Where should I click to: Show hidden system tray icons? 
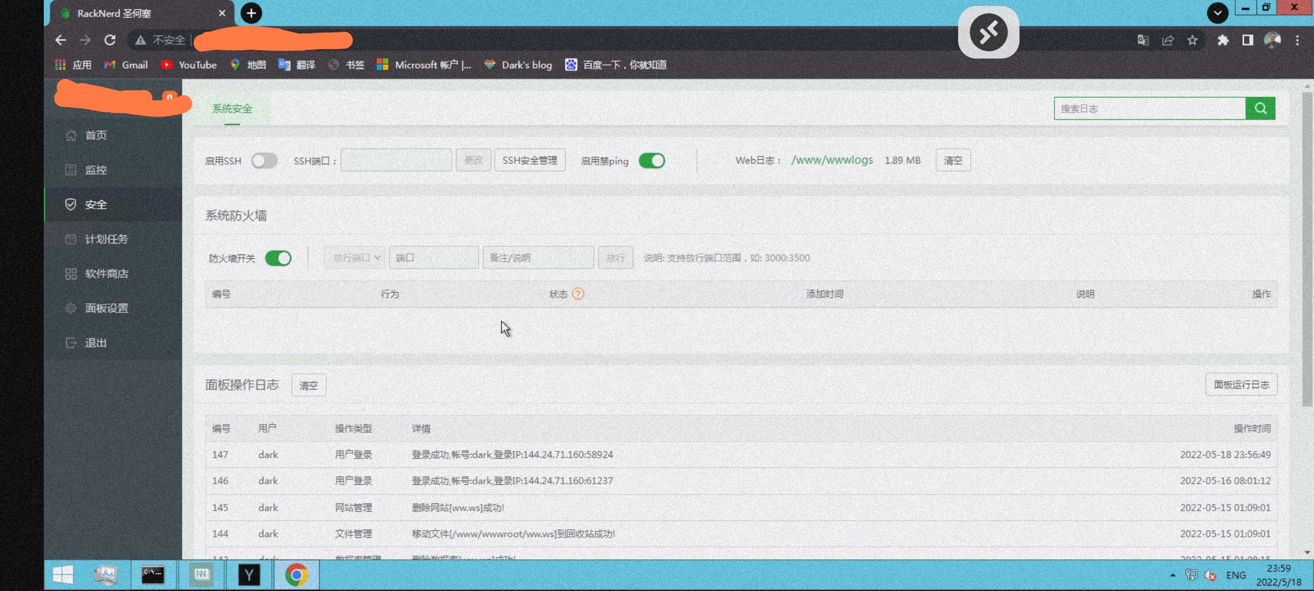(1172, 575)
